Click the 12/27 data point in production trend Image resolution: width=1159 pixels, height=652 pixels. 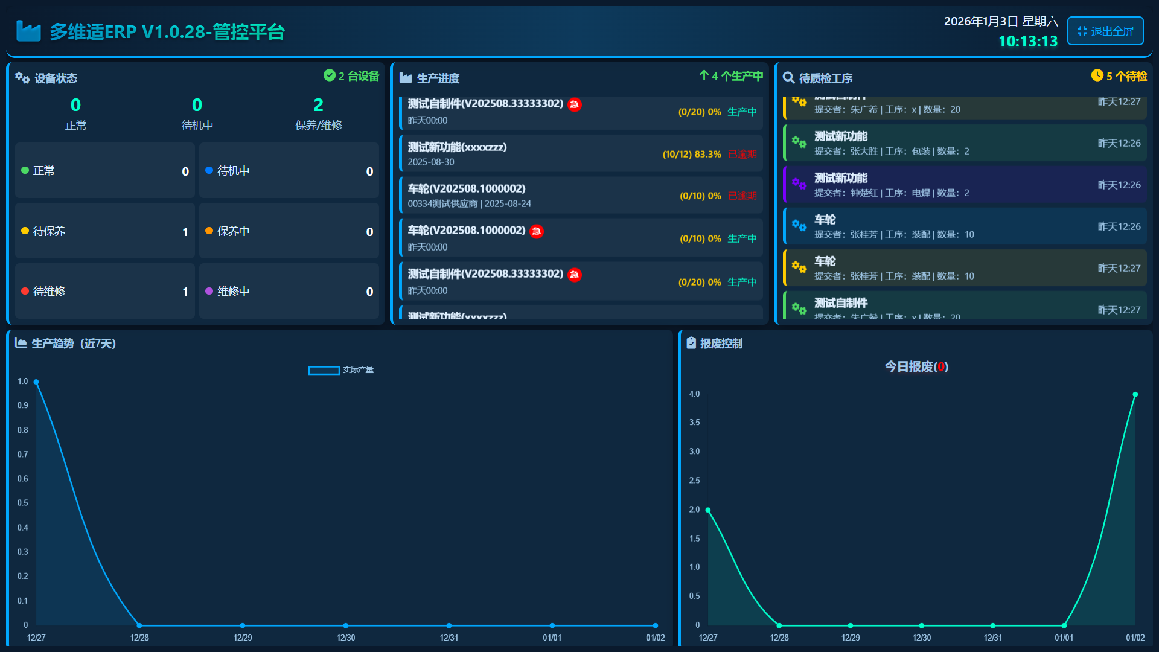click(x=36, y=382)
